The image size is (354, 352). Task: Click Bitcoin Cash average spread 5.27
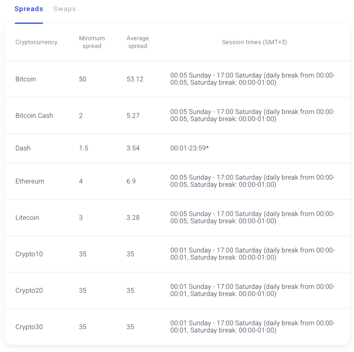133,115
